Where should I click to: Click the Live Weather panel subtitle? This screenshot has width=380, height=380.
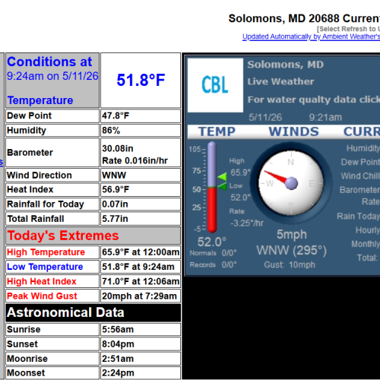coord(280,81)
